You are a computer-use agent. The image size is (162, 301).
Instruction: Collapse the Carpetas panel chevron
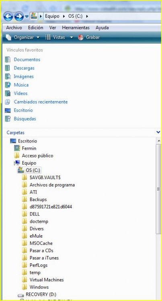158,132
